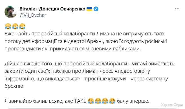
Task: Click last laughing emoji before 'бачу вперше'
Action: [112, 101]
